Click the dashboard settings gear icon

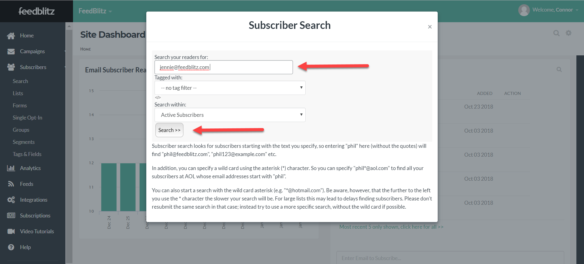[x=568, y=33]
